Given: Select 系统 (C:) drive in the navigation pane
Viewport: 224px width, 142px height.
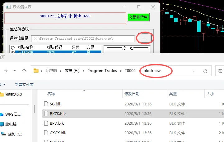Looking at the screenshot, I should pos(15,134).
